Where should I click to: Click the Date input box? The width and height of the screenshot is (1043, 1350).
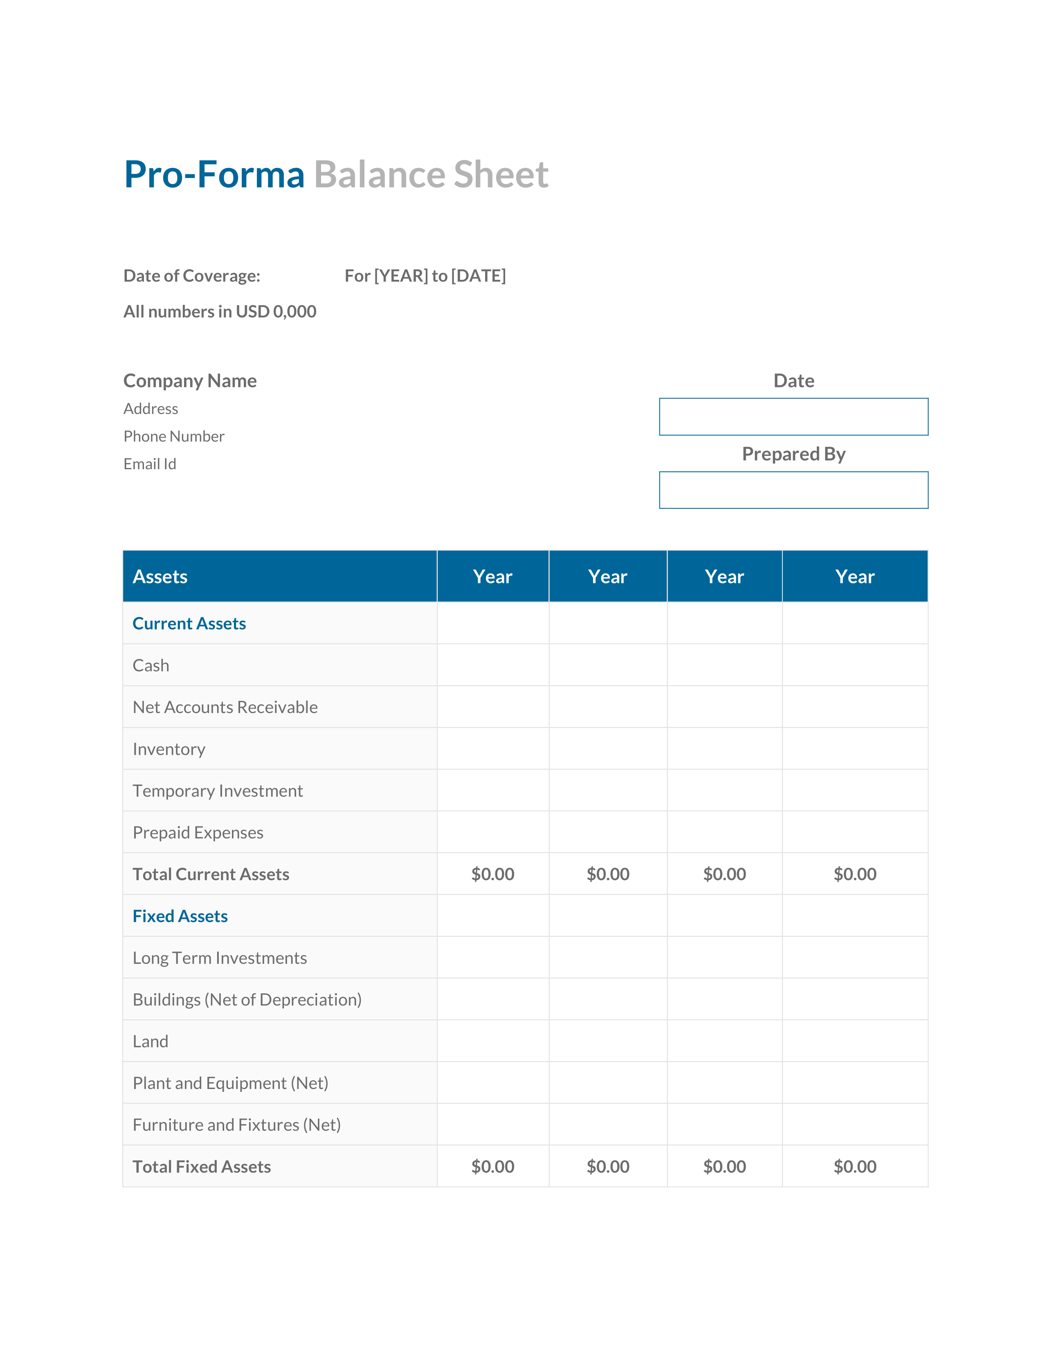coord(793,416)
